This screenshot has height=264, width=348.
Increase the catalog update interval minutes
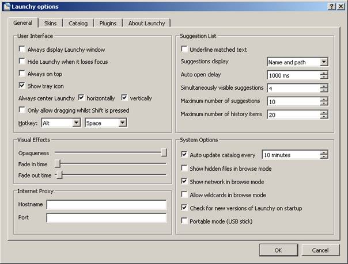[324, 153]
